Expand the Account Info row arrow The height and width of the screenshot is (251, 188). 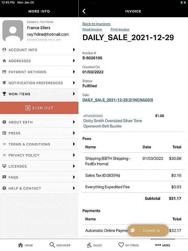(x=74, y=50)
